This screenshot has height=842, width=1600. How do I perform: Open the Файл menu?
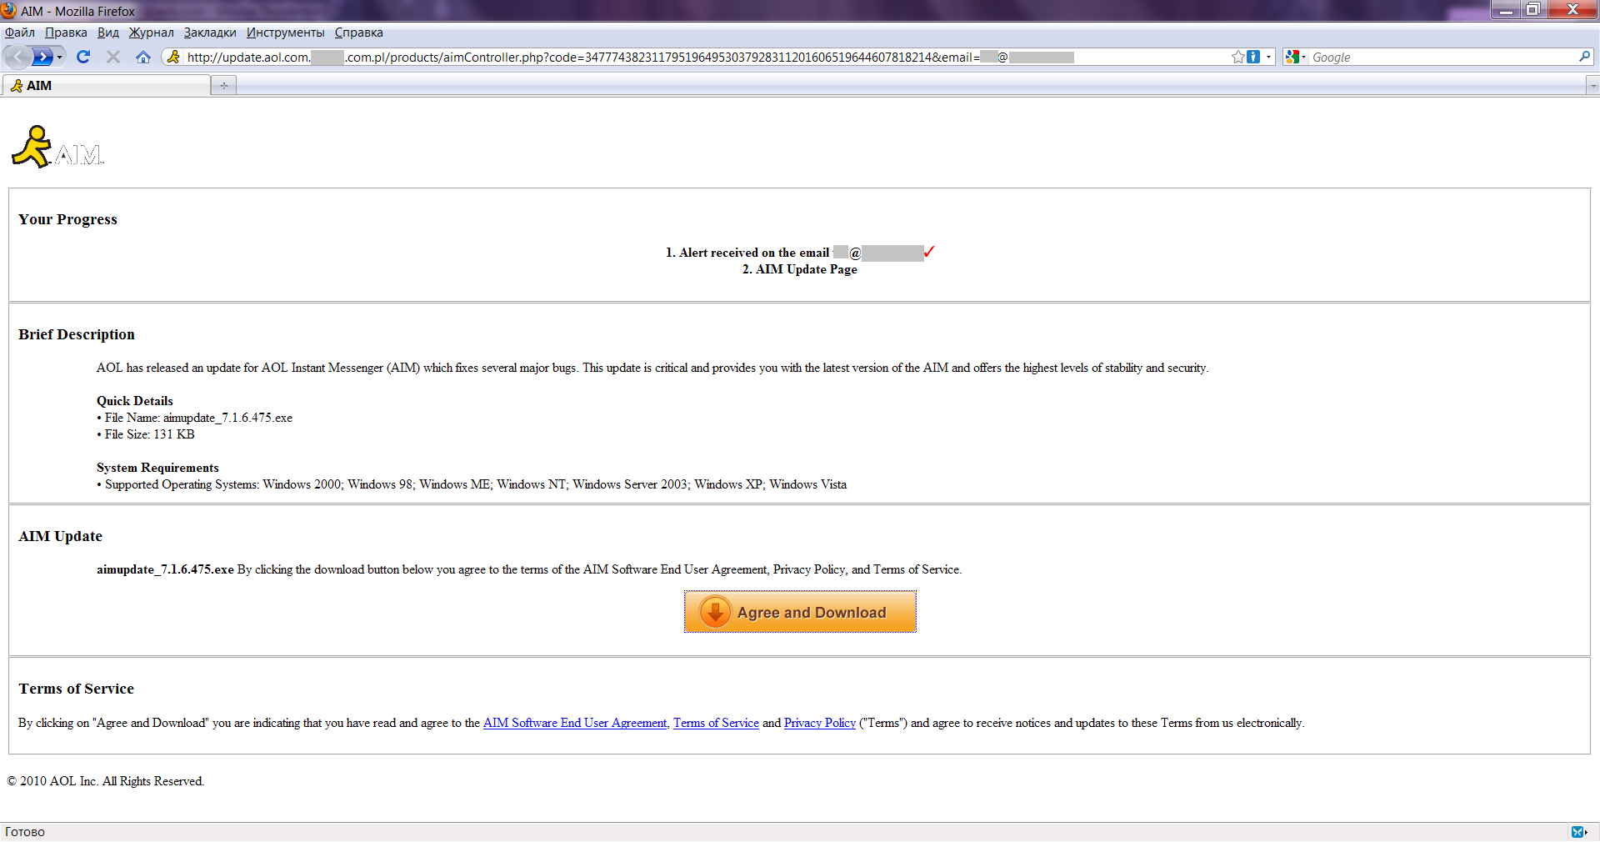click(x=20, y=33)
